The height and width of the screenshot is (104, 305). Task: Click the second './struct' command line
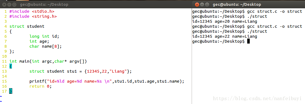(x=257, y=31)
